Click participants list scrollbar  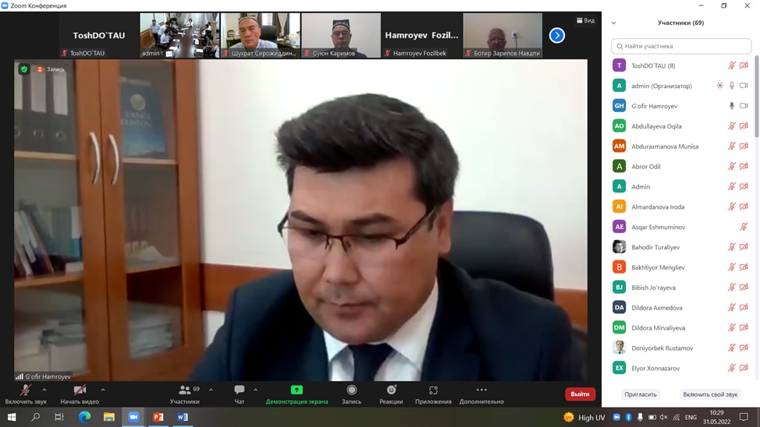pos(757,97)
